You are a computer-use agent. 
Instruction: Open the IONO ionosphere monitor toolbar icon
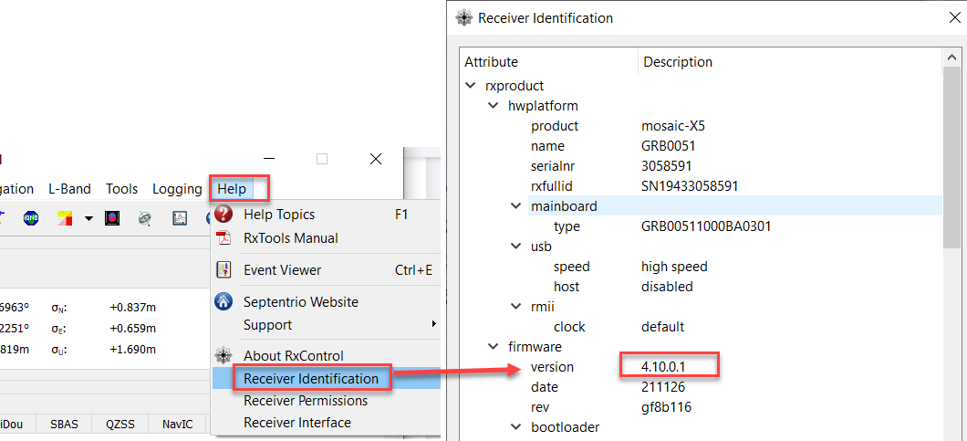(x=31, y=217)
